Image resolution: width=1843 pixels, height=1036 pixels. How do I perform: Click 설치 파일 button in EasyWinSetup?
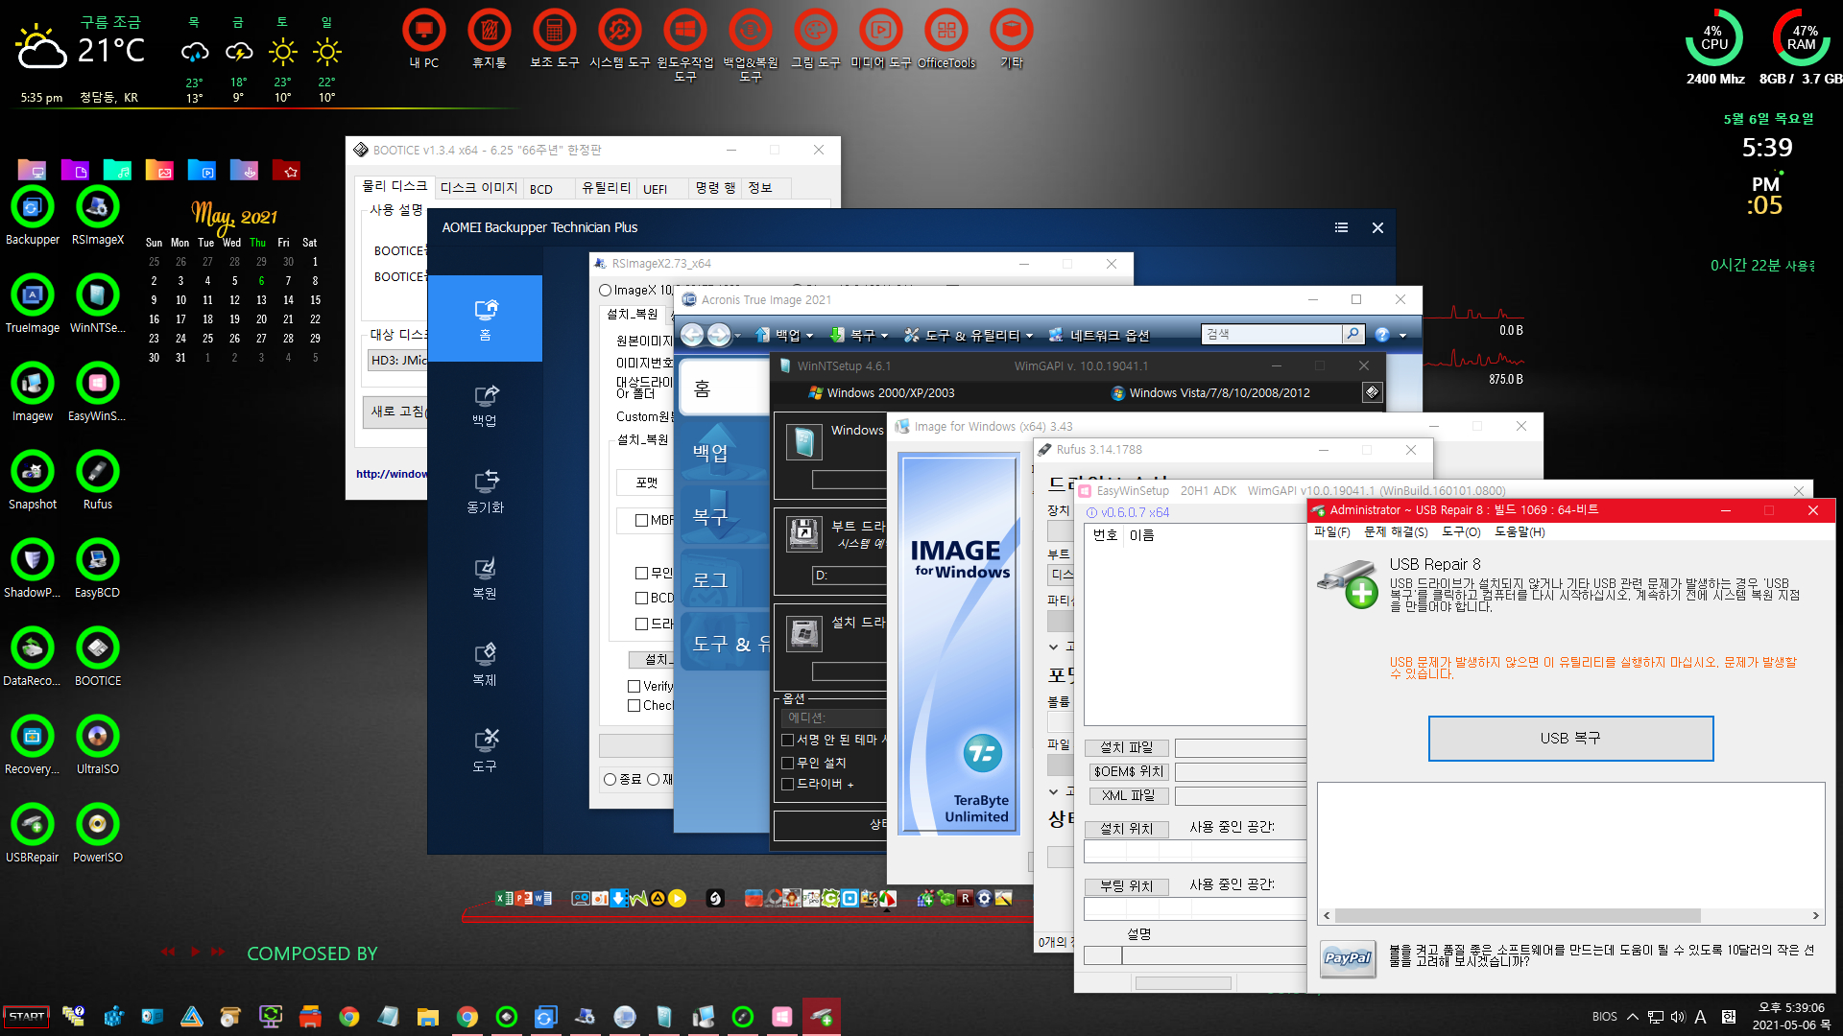tap(1127, 747)
